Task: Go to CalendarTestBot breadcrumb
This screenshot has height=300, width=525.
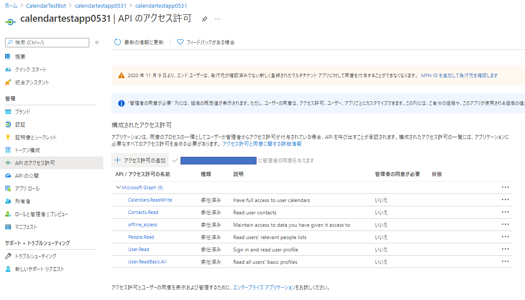Action: (46, 6)
